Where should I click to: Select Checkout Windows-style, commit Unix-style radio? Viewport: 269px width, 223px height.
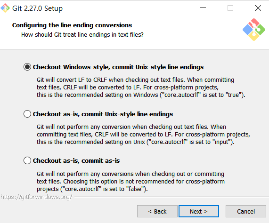27,67
